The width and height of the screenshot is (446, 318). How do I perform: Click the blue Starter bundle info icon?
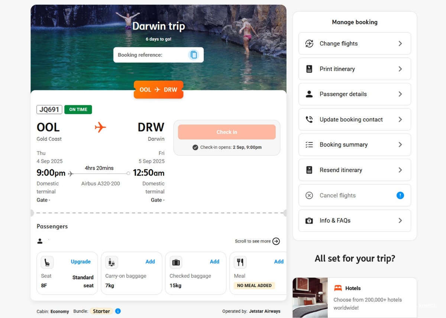click(118, 311)
